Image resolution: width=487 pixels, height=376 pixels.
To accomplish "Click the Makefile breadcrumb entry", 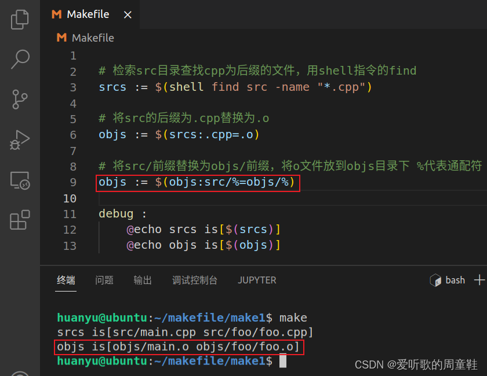I will (x=93, y=38).
